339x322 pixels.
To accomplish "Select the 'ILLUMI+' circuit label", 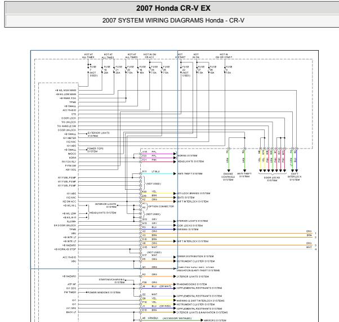I will 72,221.
